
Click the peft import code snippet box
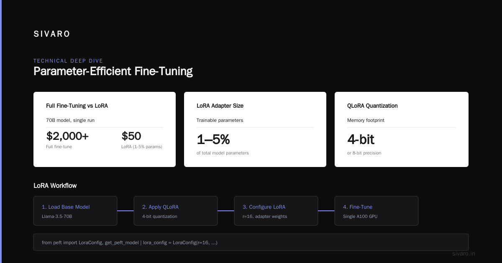(251, 242)
